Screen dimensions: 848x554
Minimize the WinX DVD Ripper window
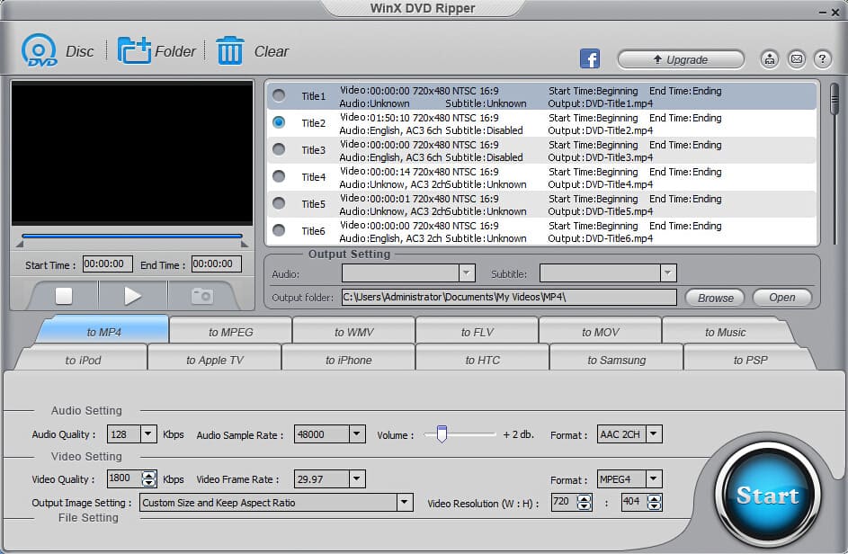822,13
